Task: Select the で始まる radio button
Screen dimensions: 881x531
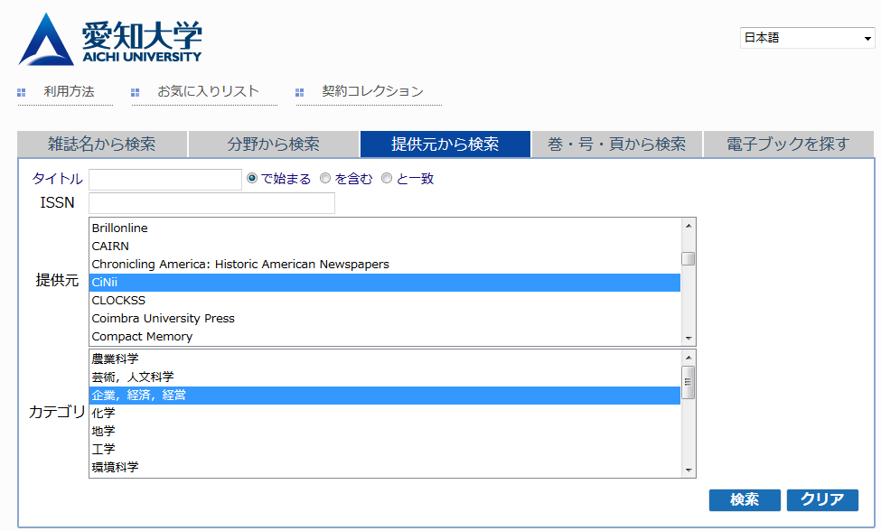Action: coord(252,178)
